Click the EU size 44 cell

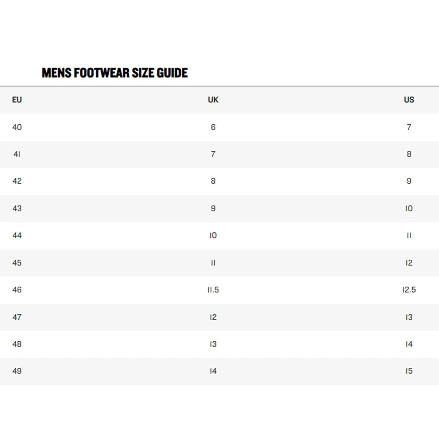(17, 236)
